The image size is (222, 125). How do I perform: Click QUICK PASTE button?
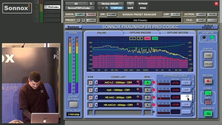91,14
